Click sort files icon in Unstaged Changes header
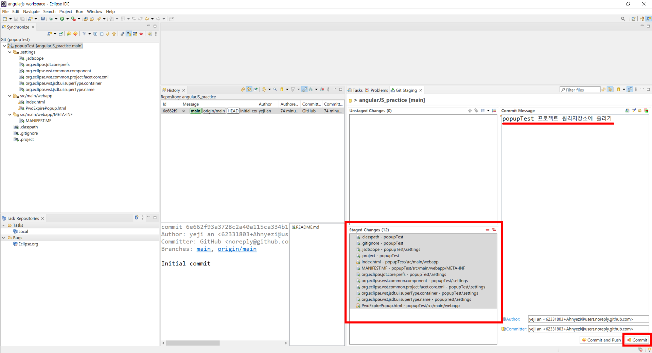Image resolution: width=652 pixels, height=353 pixels. pyautogui.click(x=494, y=111)
